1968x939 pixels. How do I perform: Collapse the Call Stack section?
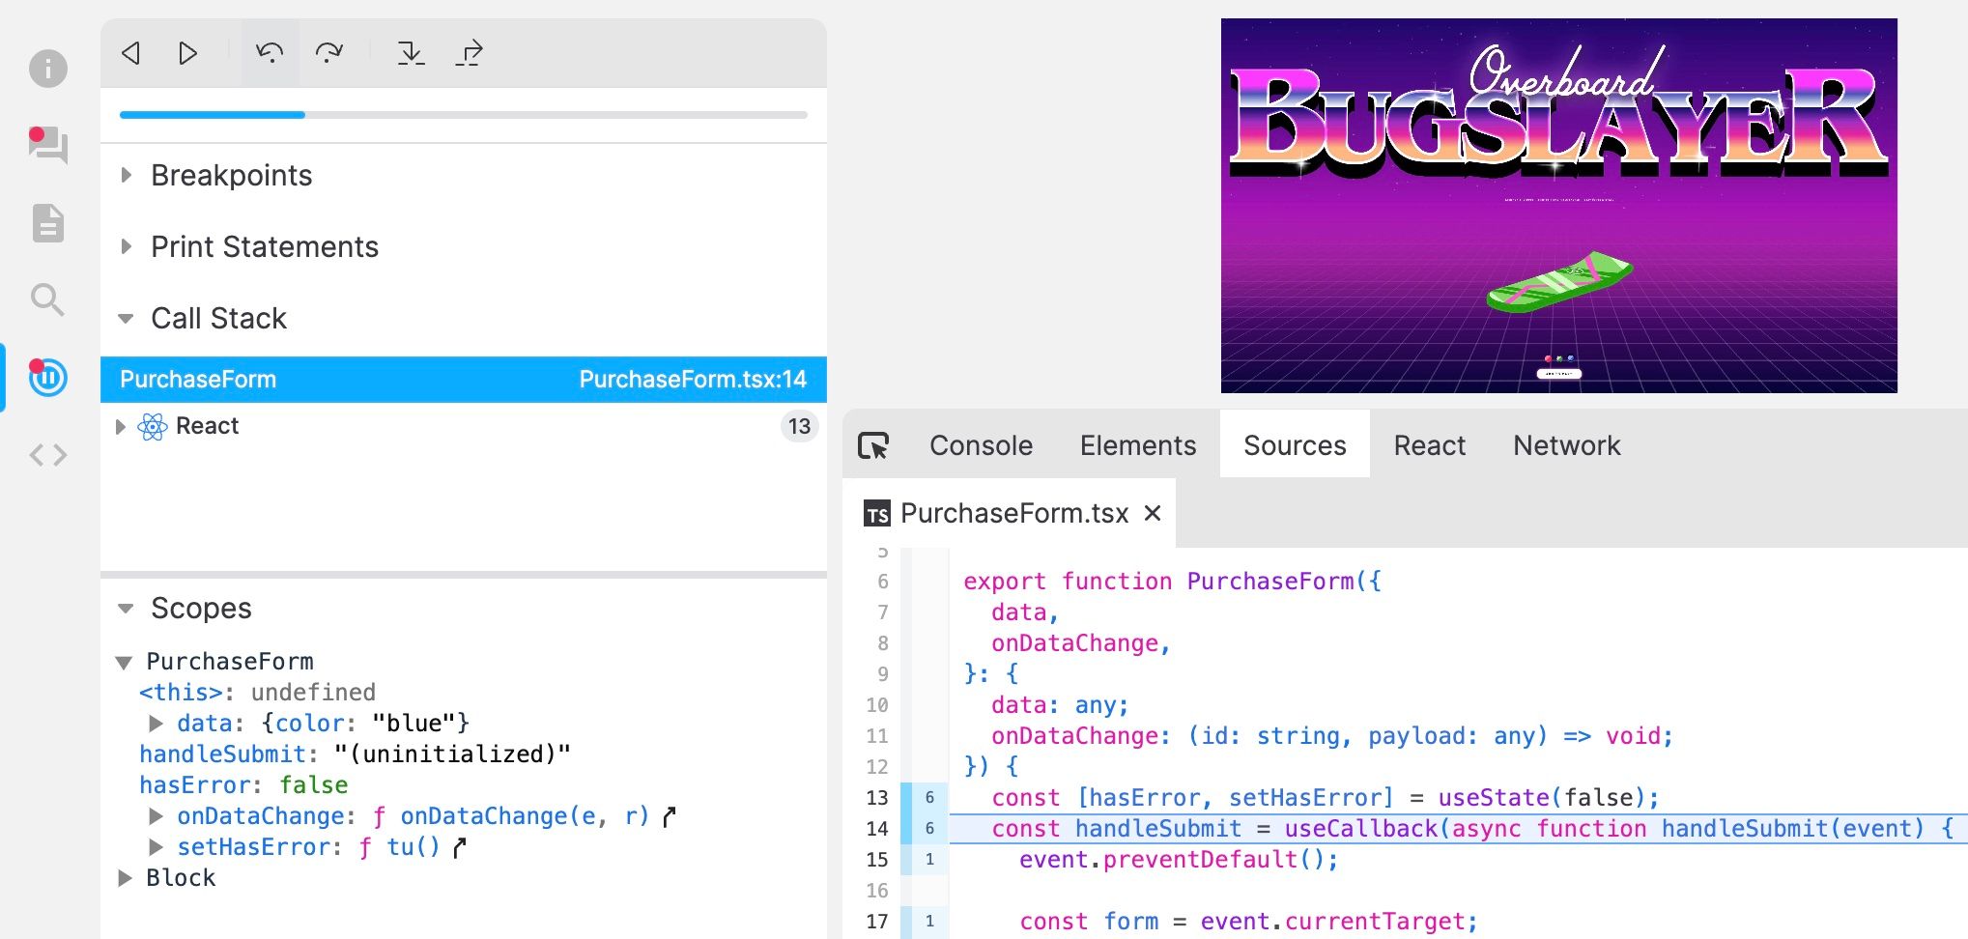(126, 318)
